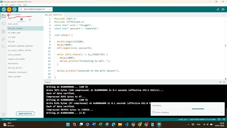Open the Sketch menu
227x128 pixels.
coord(13,5)
